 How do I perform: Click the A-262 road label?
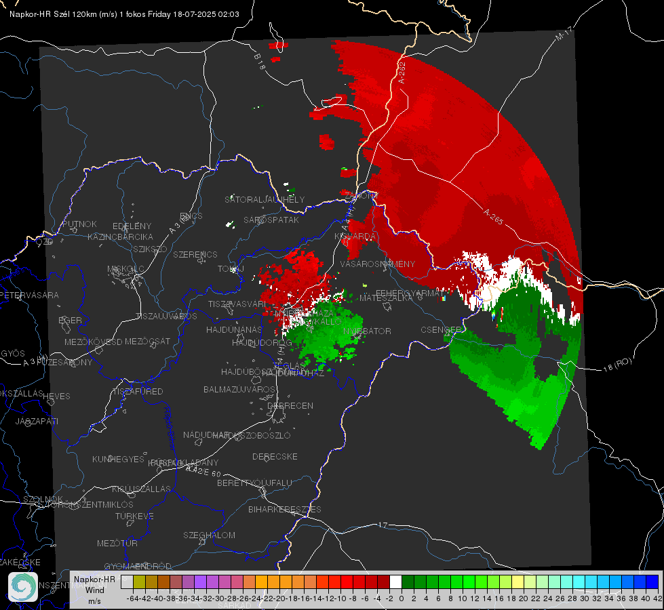point(402,73)
